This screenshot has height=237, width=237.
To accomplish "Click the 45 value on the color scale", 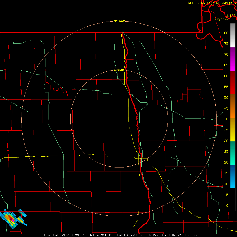I will tap(226, 108).
